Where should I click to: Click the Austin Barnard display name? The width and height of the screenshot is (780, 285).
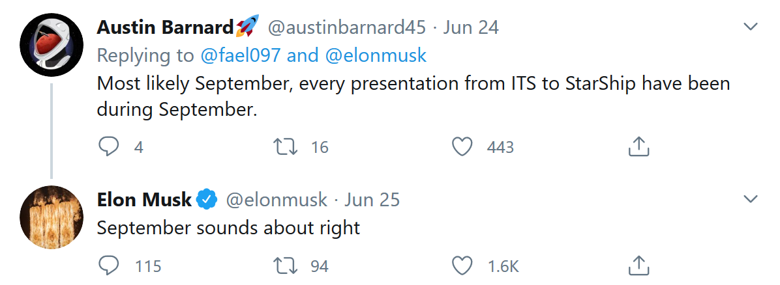[x=165, y=27]
